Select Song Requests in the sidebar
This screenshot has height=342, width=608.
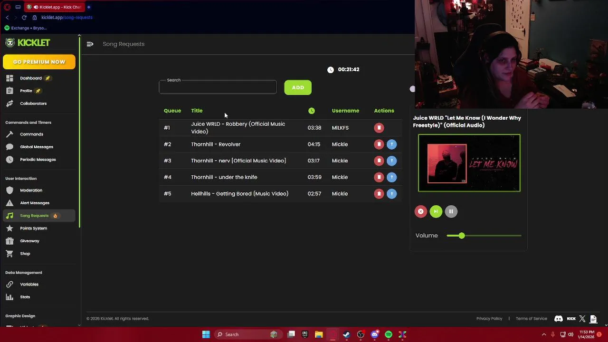pos(39,216)
